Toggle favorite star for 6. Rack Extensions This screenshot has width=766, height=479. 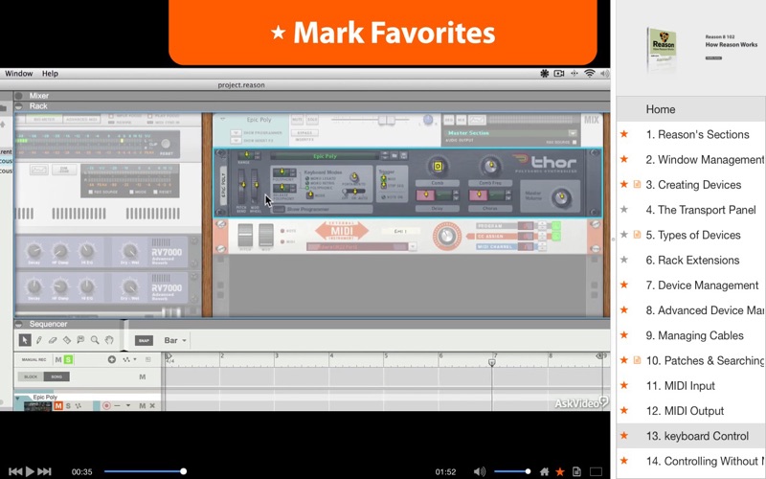(624, 260)
